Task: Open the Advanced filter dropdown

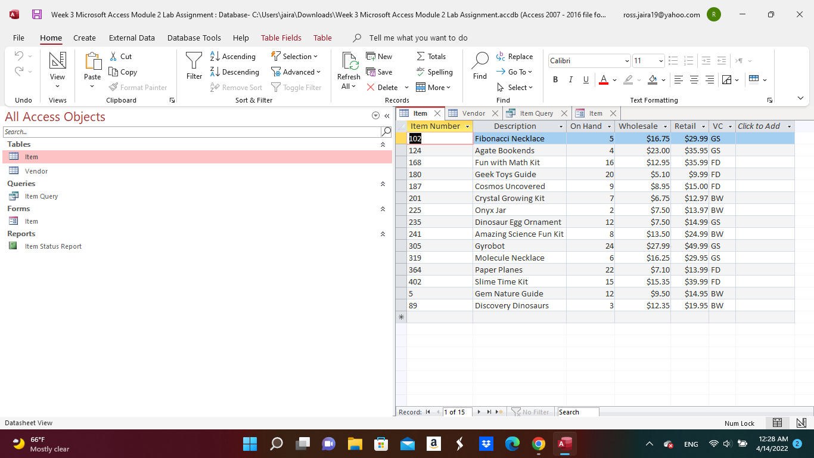Action: pos(296,72)
